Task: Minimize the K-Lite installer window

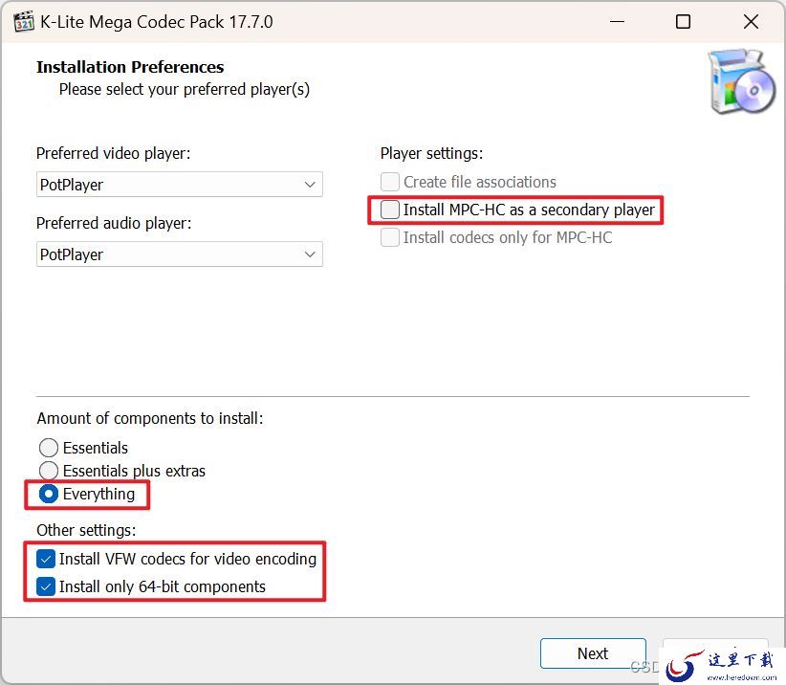Action: tap(617, 22)
